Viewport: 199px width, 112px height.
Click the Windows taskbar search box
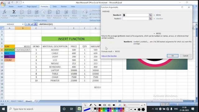pos(34,109)
